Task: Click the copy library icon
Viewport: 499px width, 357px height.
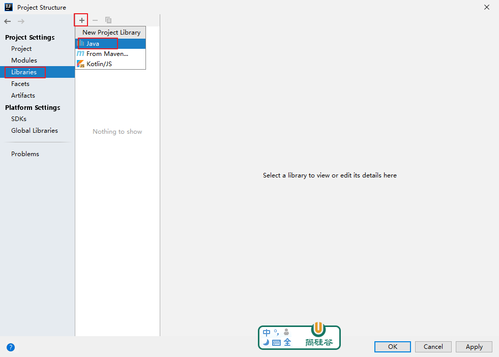Action: click(x=108, y=20)
